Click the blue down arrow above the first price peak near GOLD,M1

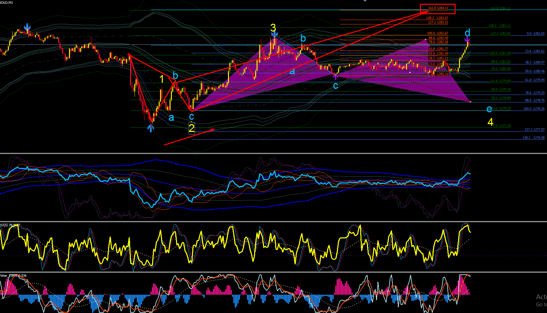27,27
